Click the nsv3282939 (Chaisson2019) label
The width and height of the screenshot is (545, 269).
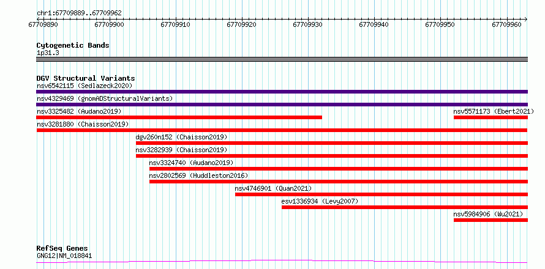pyautogui.click(x=181, y=150)
